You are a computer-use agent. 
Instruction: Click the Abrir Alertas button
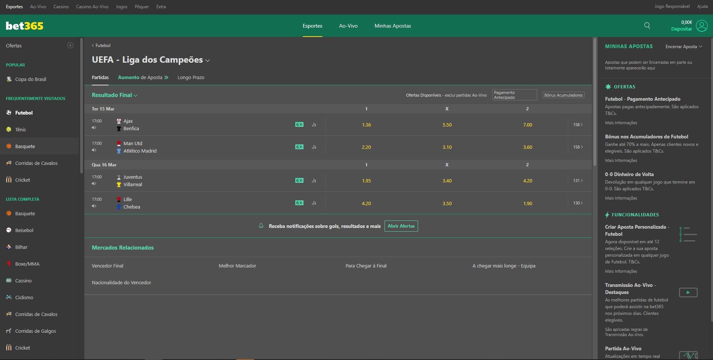401,226
